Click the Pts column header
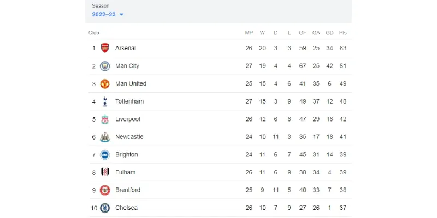This screenshot has height=218, width=437. (343, 33)
